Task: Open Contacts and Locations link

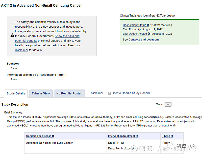Action: click(x=144, y=40)
